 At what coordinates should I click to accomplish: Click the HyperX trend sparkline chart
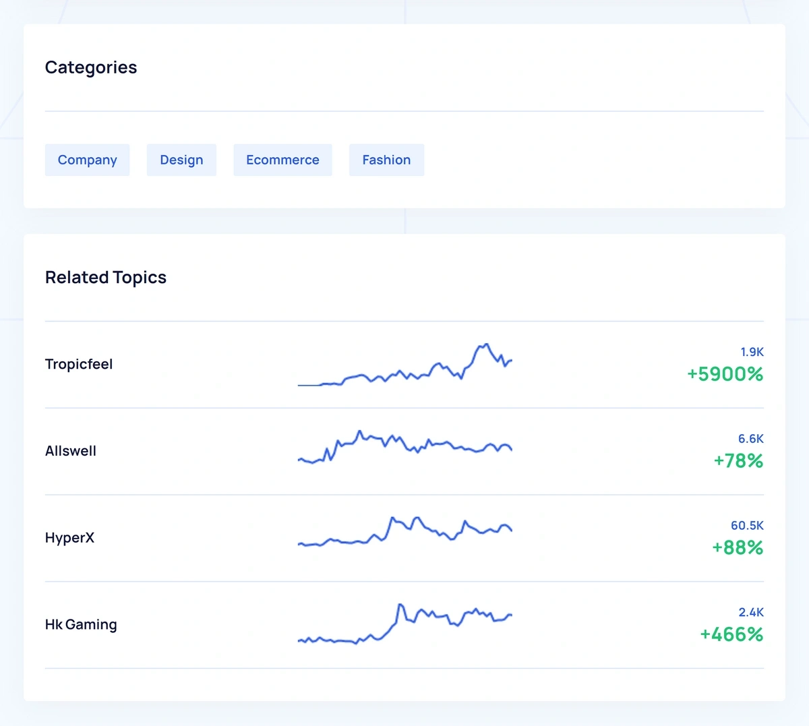[x=404, y=535]
